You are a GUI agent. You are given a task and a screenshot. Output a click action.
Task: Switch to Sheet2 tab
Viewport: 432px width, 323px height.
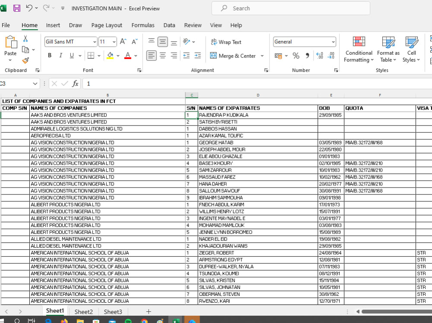pyautogui.click(x=83, y=312)
